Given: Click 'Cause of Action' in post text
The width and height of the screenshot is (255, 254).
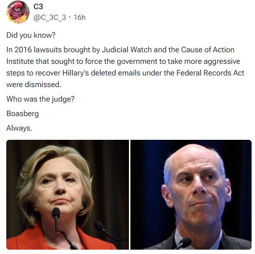Looking at the screenshot, I should pyautogui.click(x=207, y=50).
